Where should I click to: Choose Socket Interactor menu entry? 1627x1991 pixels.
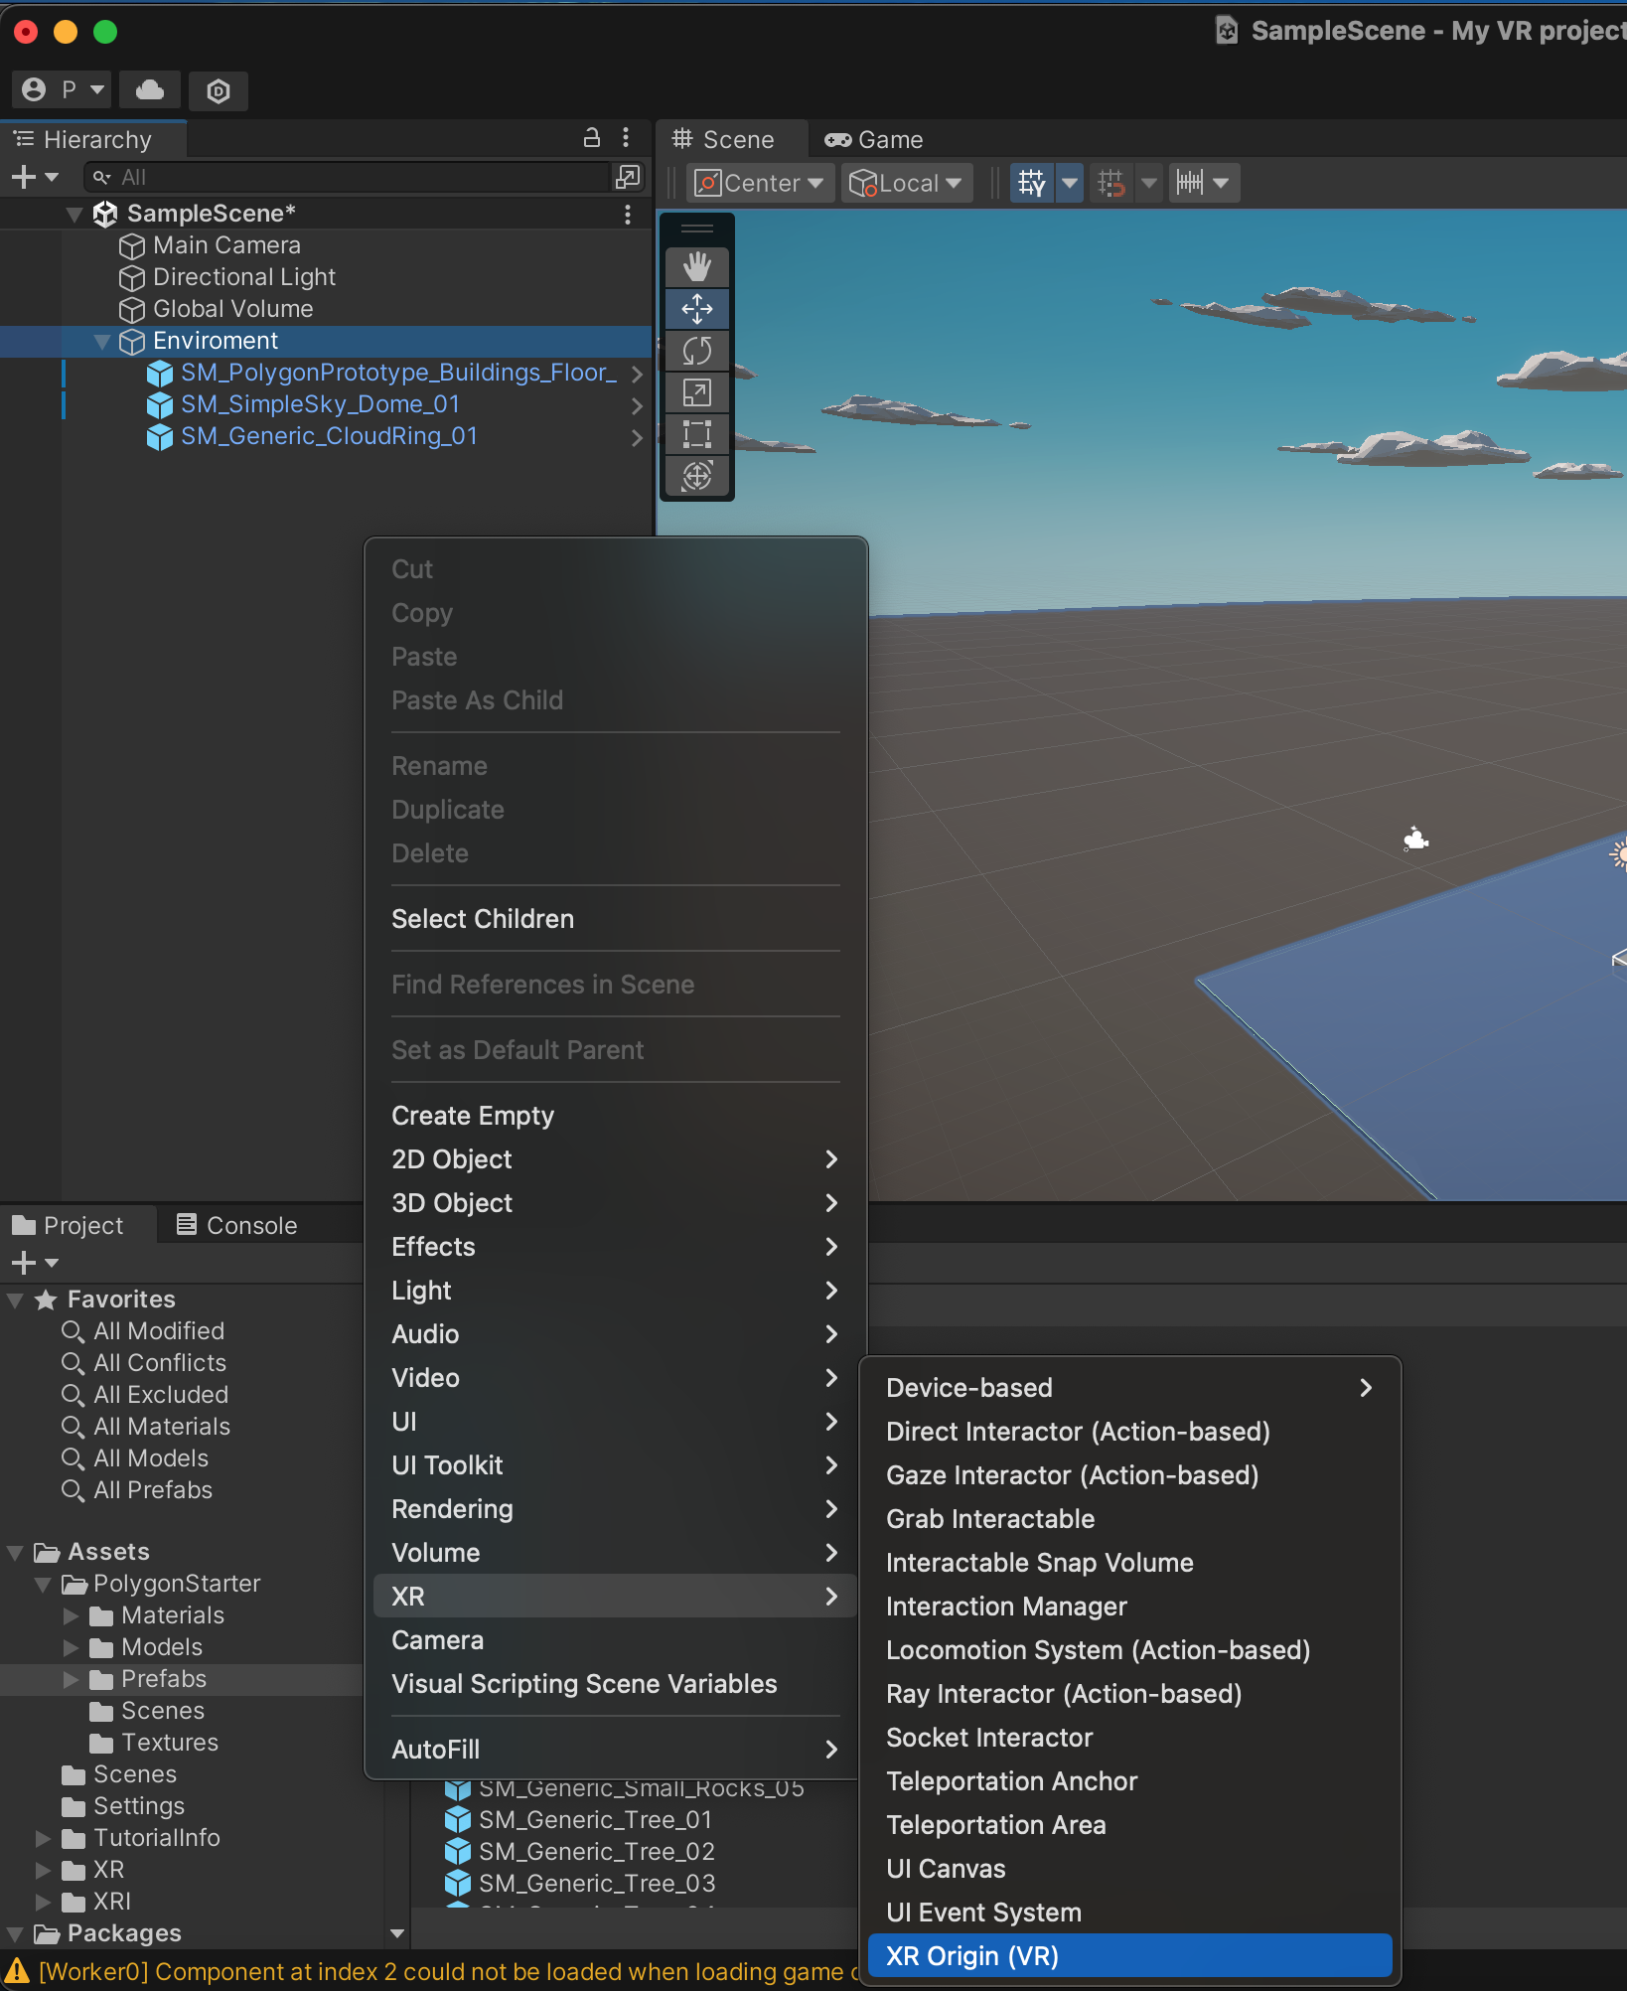1129,1737
